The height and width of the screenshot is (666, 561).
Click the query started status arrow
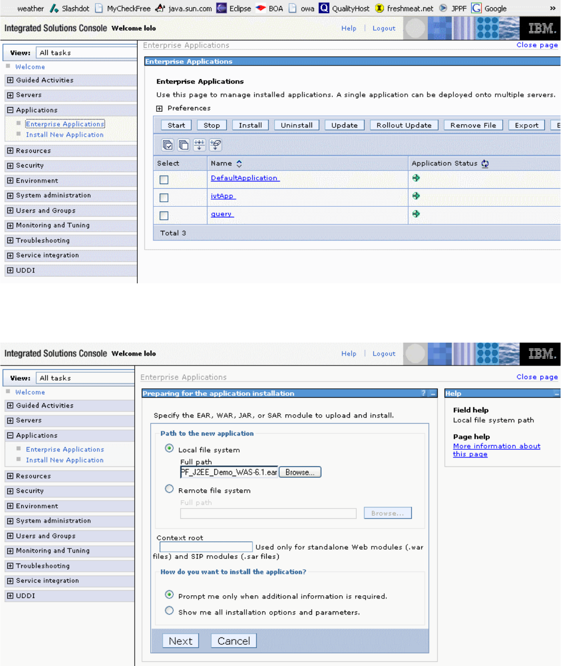(416, 214)
